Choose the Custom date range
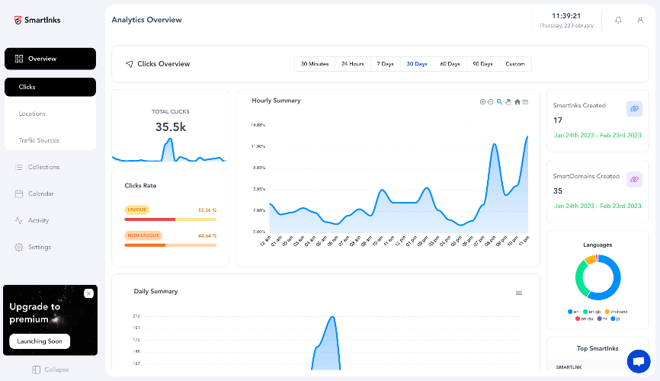The image size is (660, 381). point(515,64)
